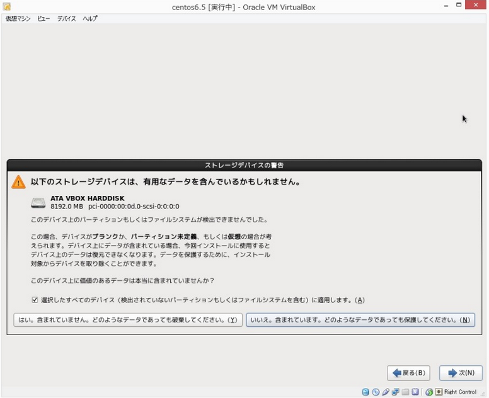Click the 戻る(B) back button

coord(408,373)
